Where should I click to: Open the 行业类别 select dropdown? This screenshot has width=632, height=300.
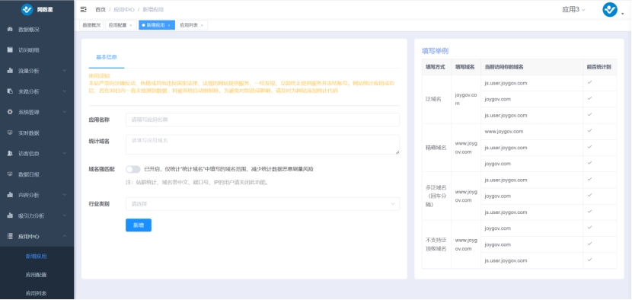(263, 204)
